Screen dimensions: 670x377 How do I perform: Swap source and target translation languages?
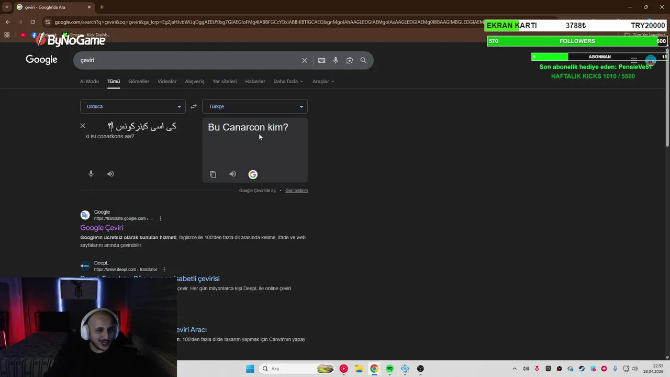tap(194, 106)
